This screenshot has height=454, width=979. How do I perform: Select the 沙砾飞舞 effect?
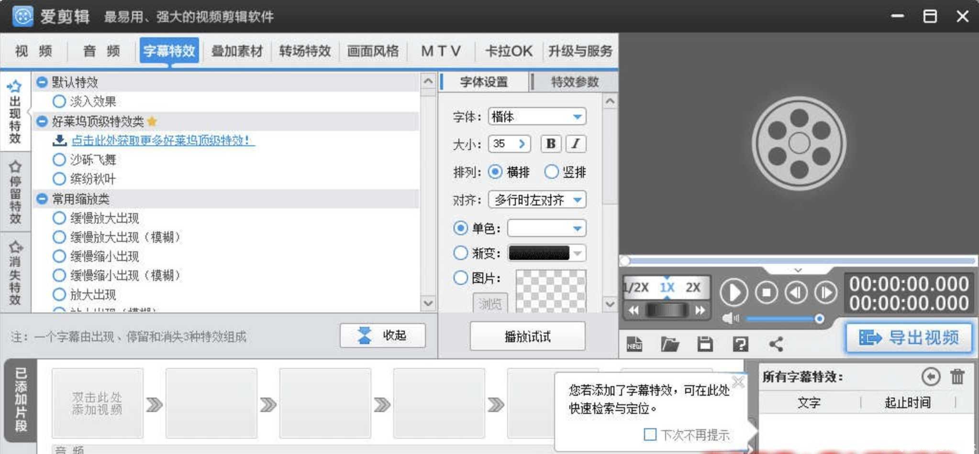59,160
